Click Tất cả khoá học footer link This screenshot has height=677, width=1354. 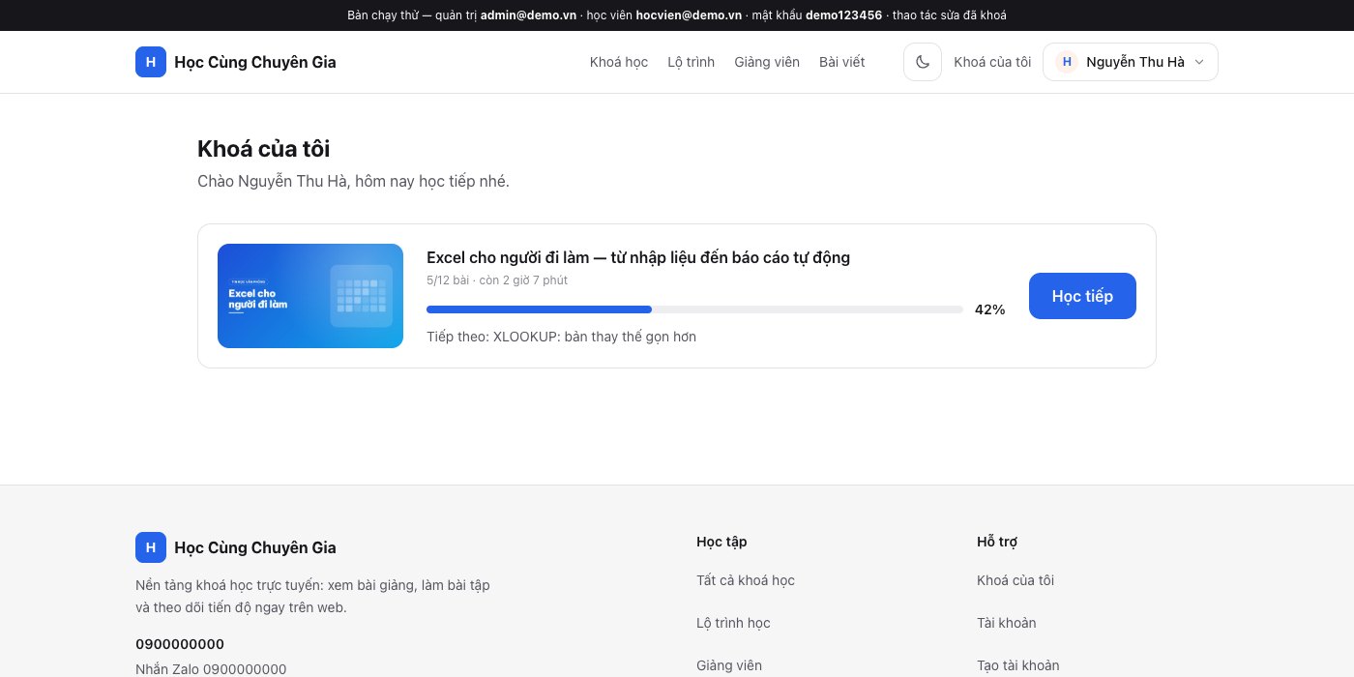click(x=746, y=580)
